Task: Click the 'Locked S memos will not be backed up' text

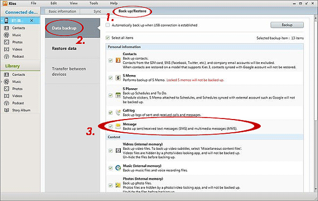Action: point(195,80)
